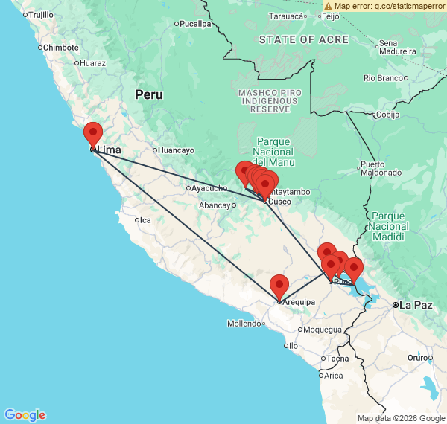Click the Puerto Maldonado label

click(x=382, y=169)
